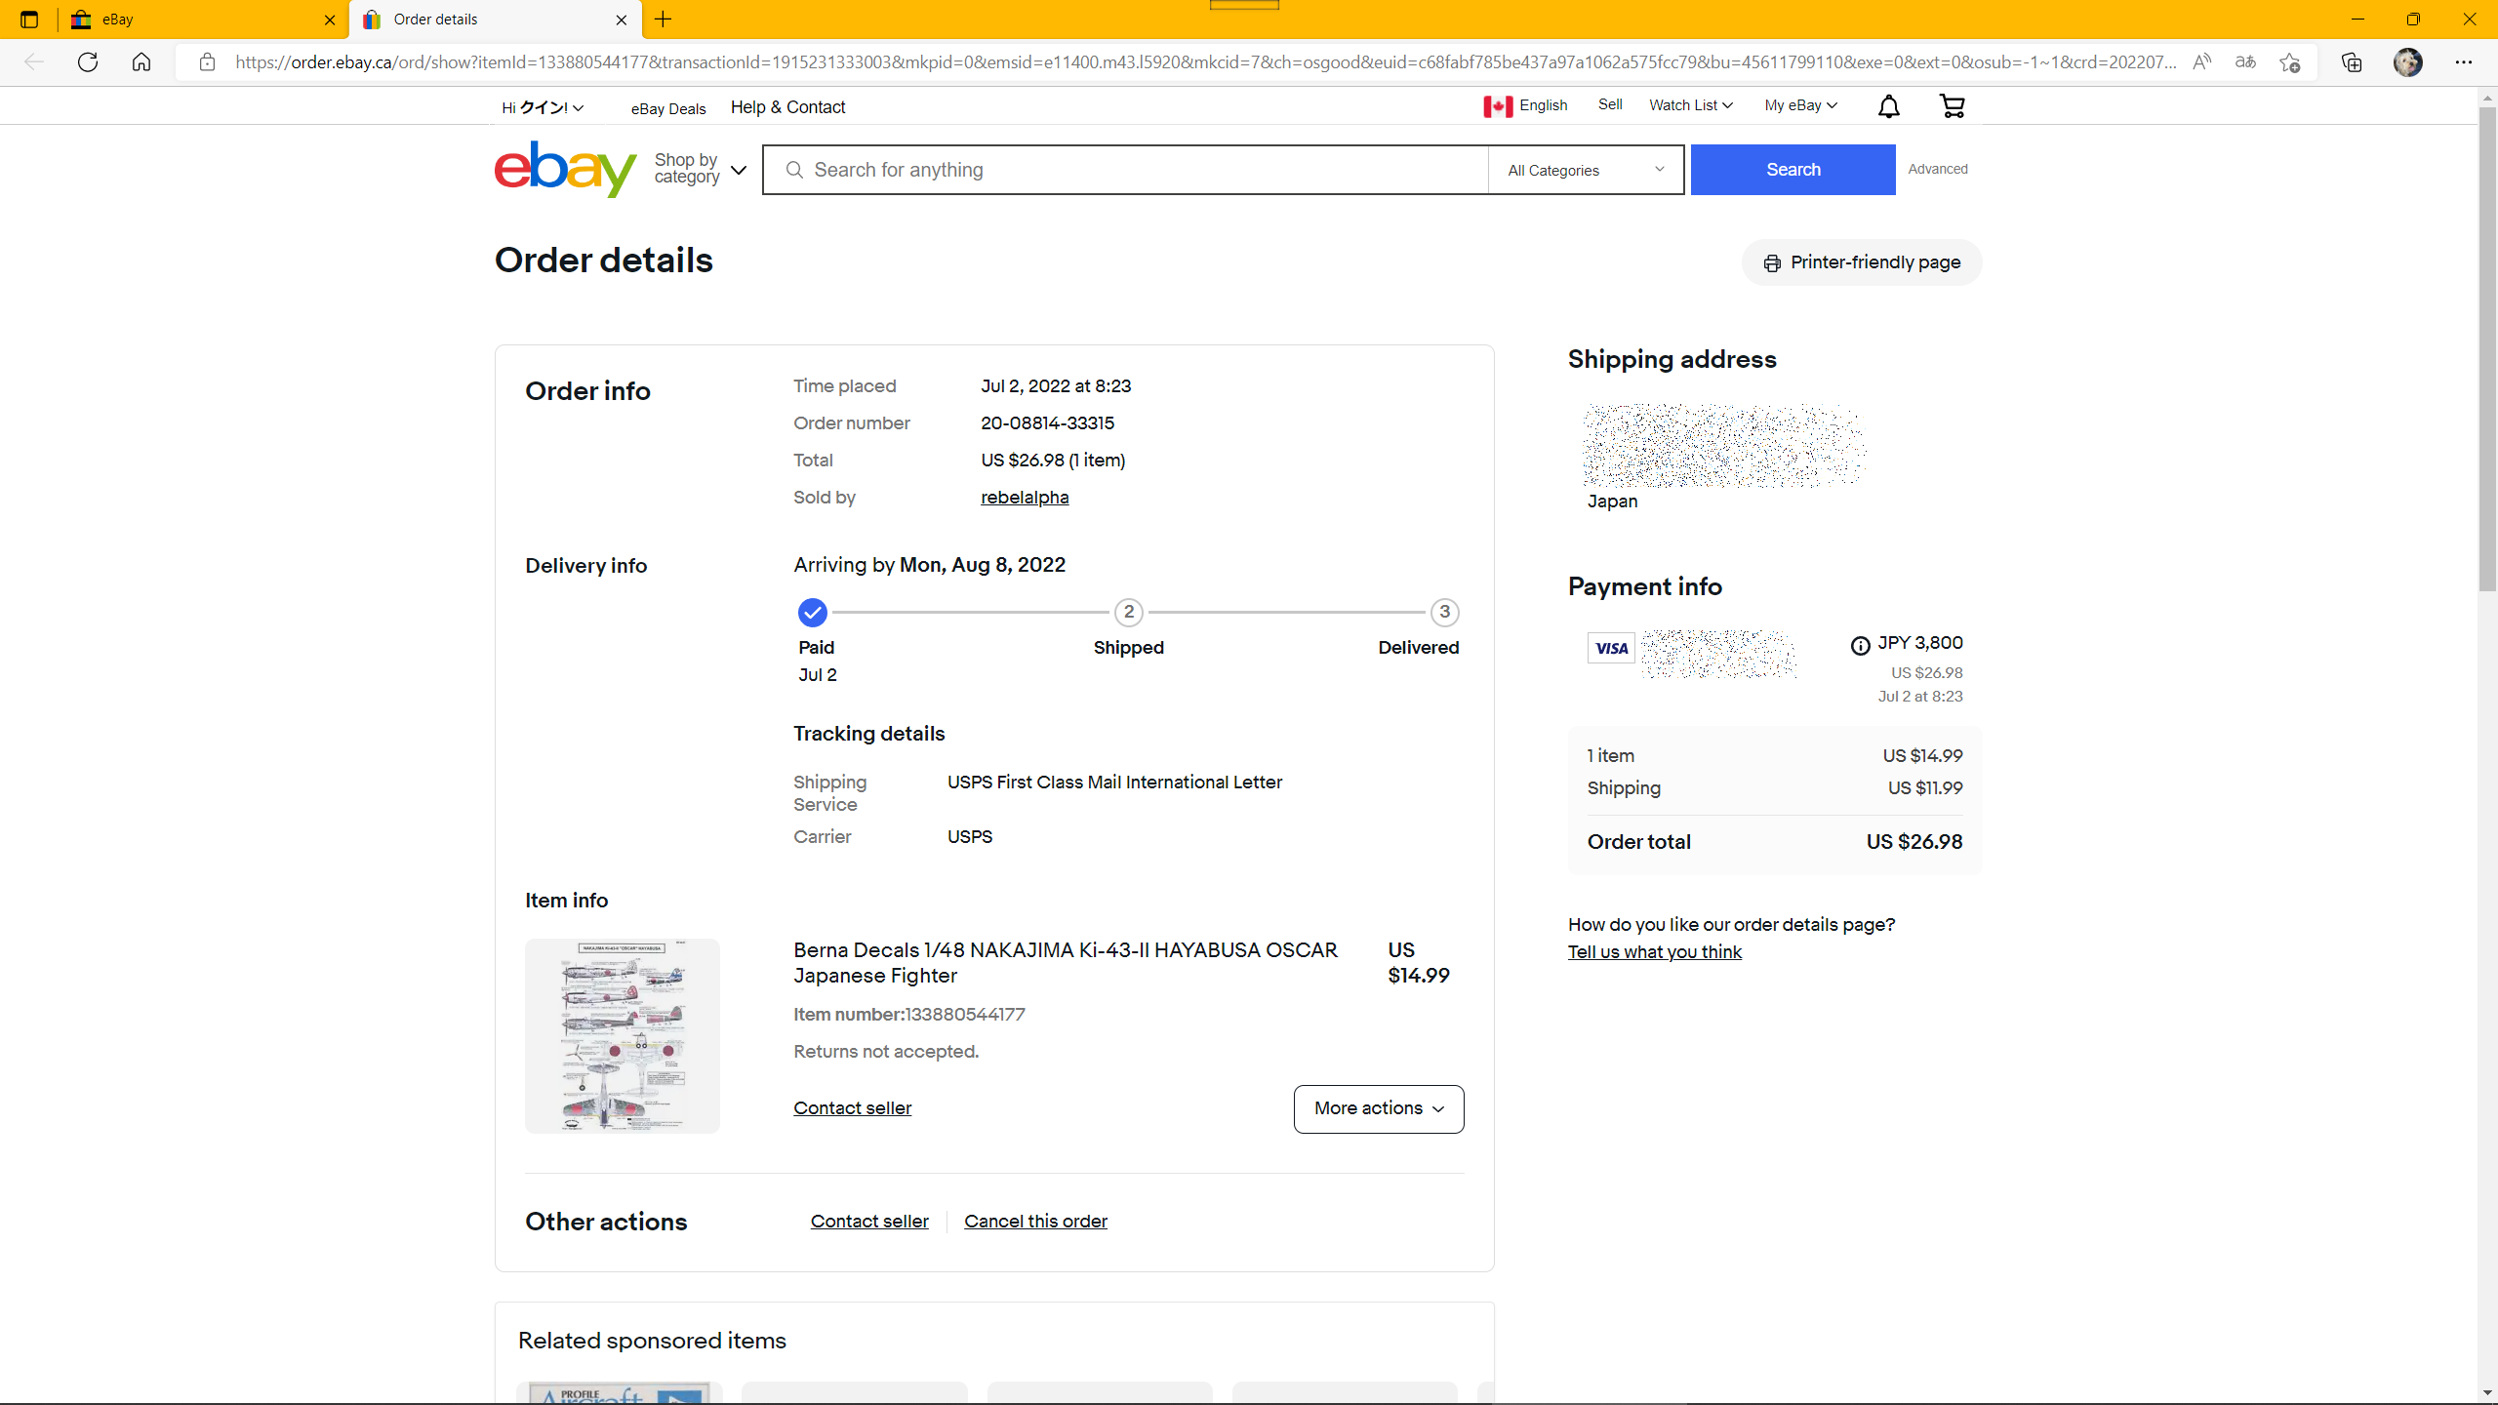
Task: Open the translate page icon
Action: [2246, 62]
